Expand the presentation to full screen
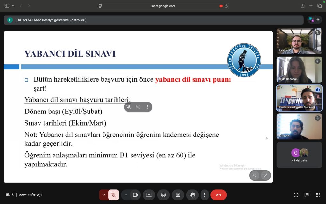This screenshot has width=326, height=204. click(x=265, y=175)
